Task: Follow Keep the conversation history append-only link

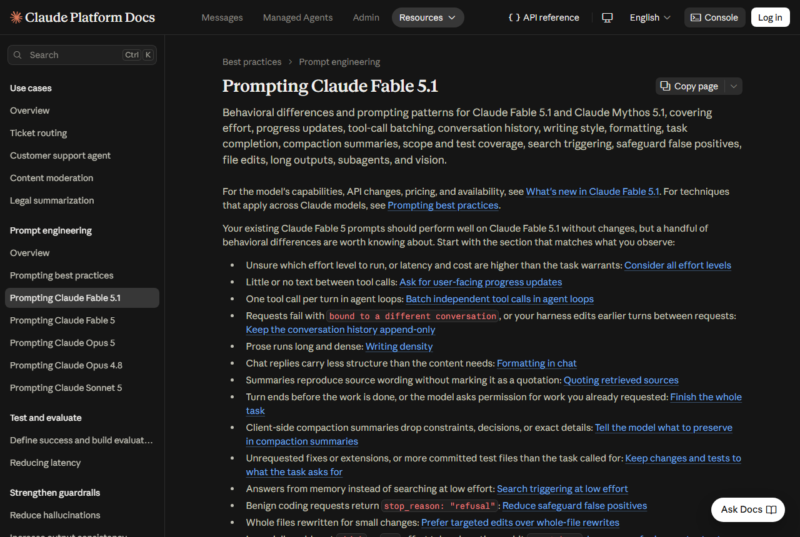Action: 341,330
